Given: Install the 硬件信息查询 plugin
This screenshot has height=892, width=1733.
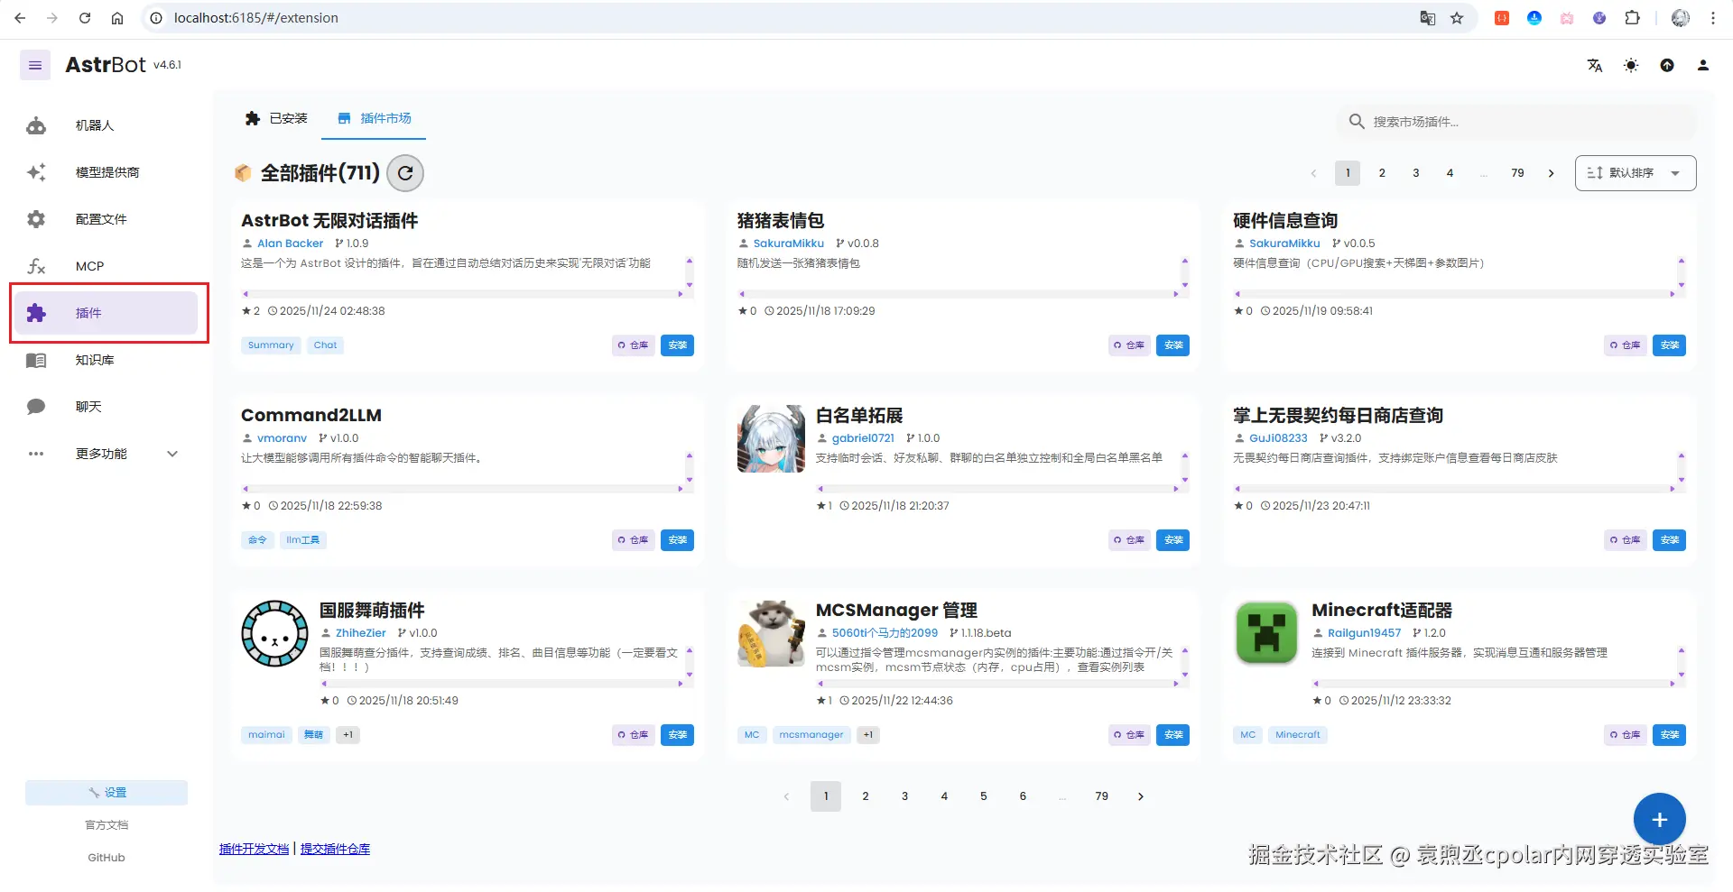Looking at the screenshot, I should point(1670,345).
